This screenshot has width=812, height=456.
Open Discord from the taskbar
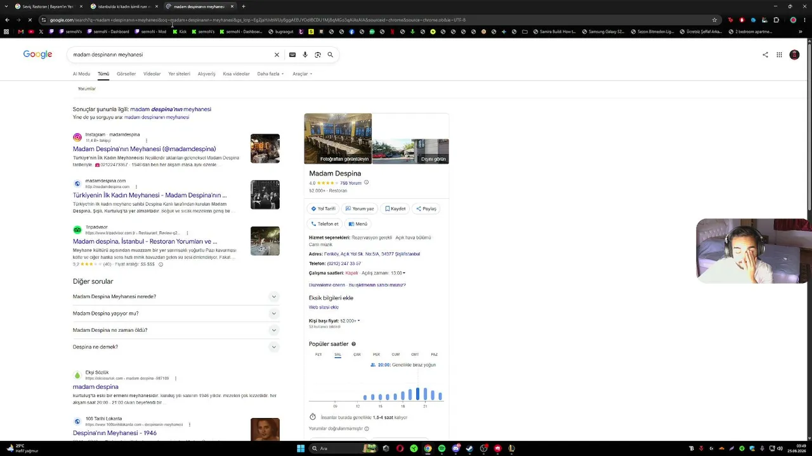click(455, 448)
